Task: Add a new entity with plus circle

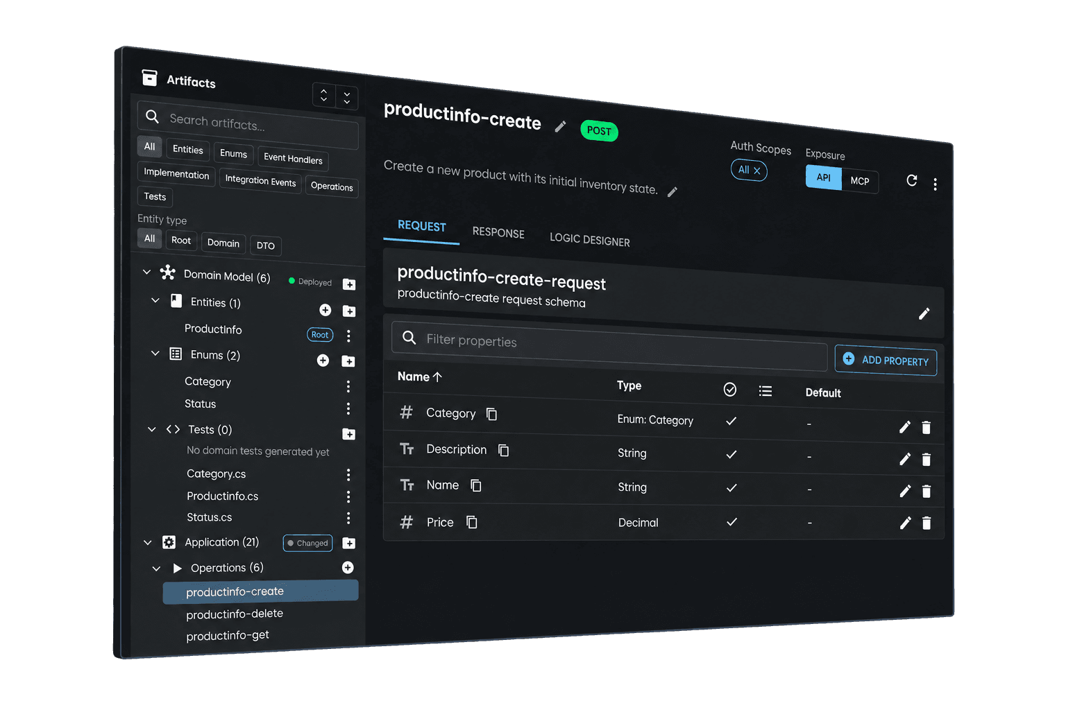Action: point(325,310)
